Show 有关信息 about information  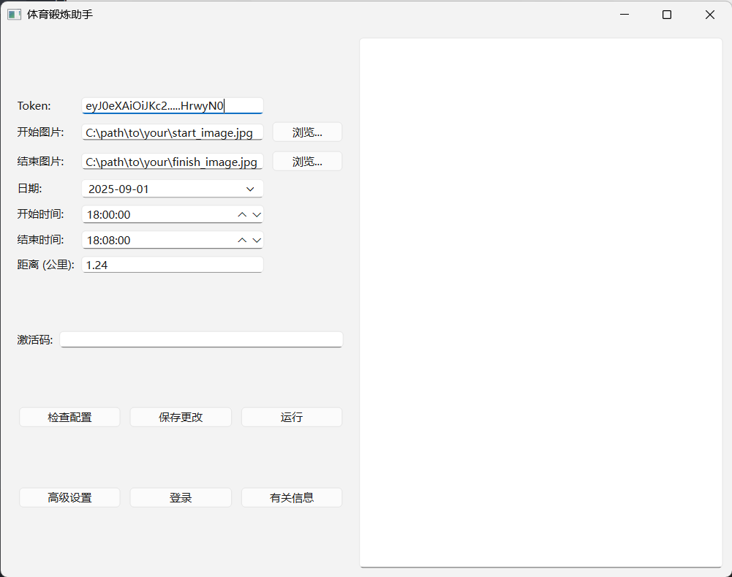tap(292, 498)
